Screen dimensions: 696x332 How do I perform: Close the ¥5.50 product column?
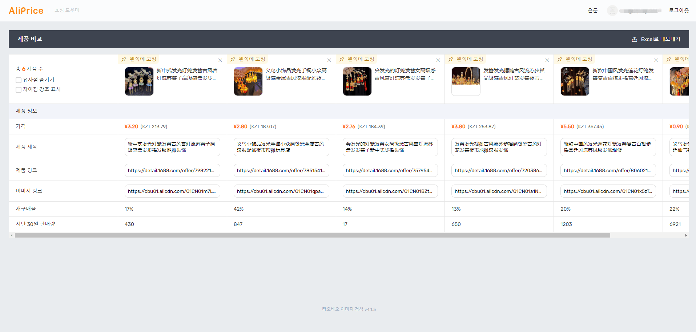[656, 60]
